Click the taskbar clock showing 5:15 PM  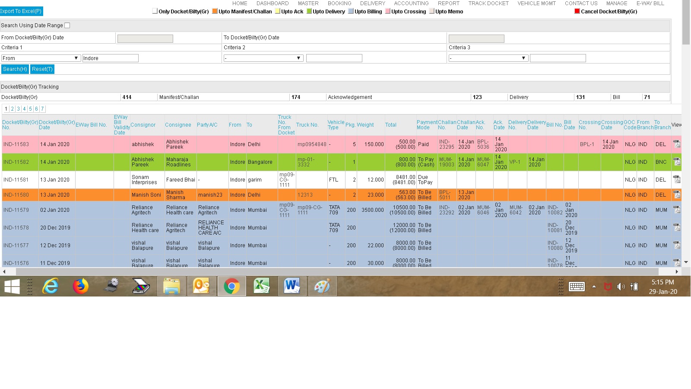663,287
